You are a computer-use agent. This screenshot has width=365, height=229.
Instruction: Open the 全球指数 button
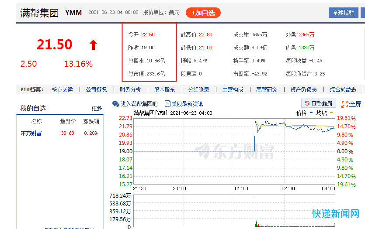coord(343,13)
